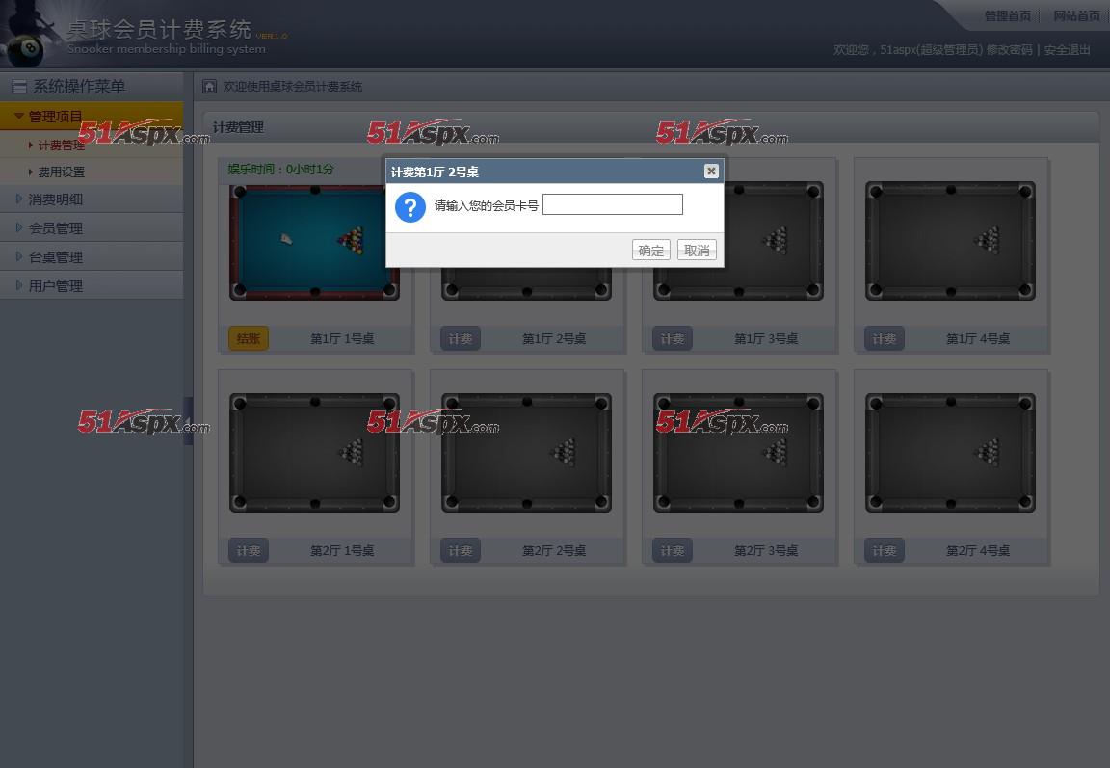Click the 计费管理 panel heading
1110x768 pixels.
[238, 127]
